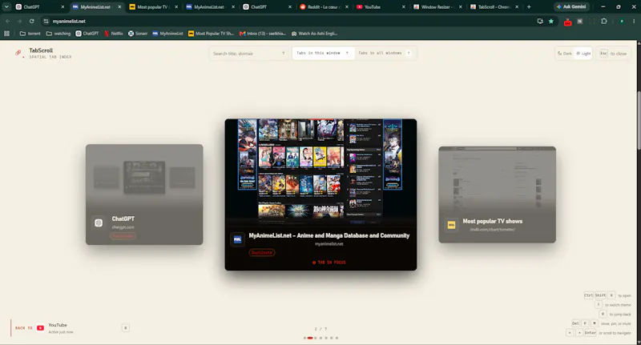Click Duplicate badge on MyAnimeList card
The image size is (641, 345).
(262, 252)
